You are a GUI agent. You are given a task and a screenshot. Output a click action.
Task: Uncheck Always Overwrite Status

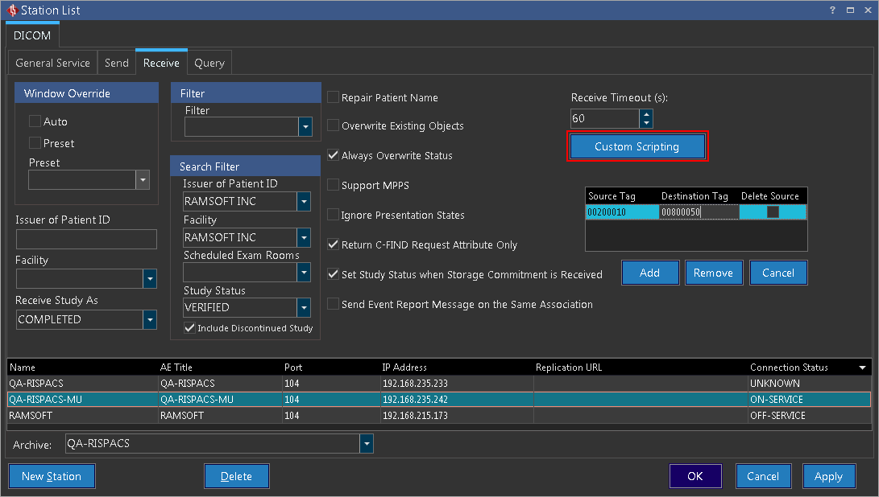tap(333, 155)
